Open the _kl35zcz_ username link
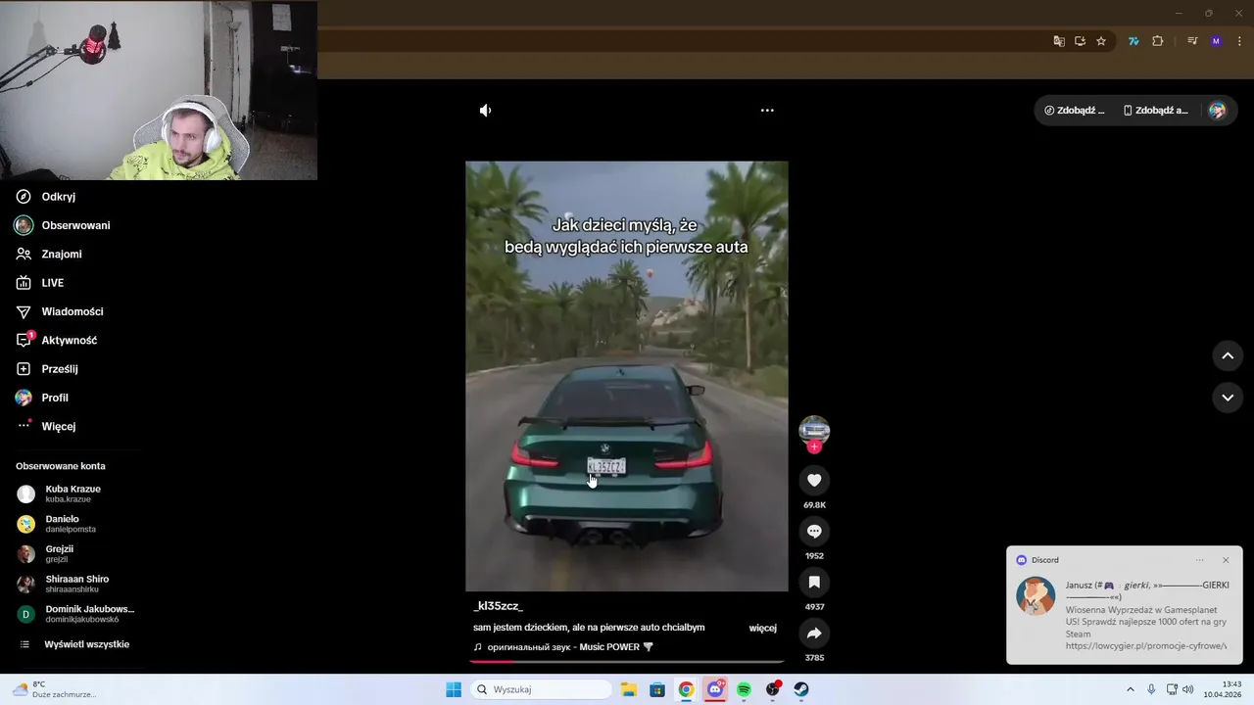The height and width of the screenshot is (705, 1254). (498, 606)
